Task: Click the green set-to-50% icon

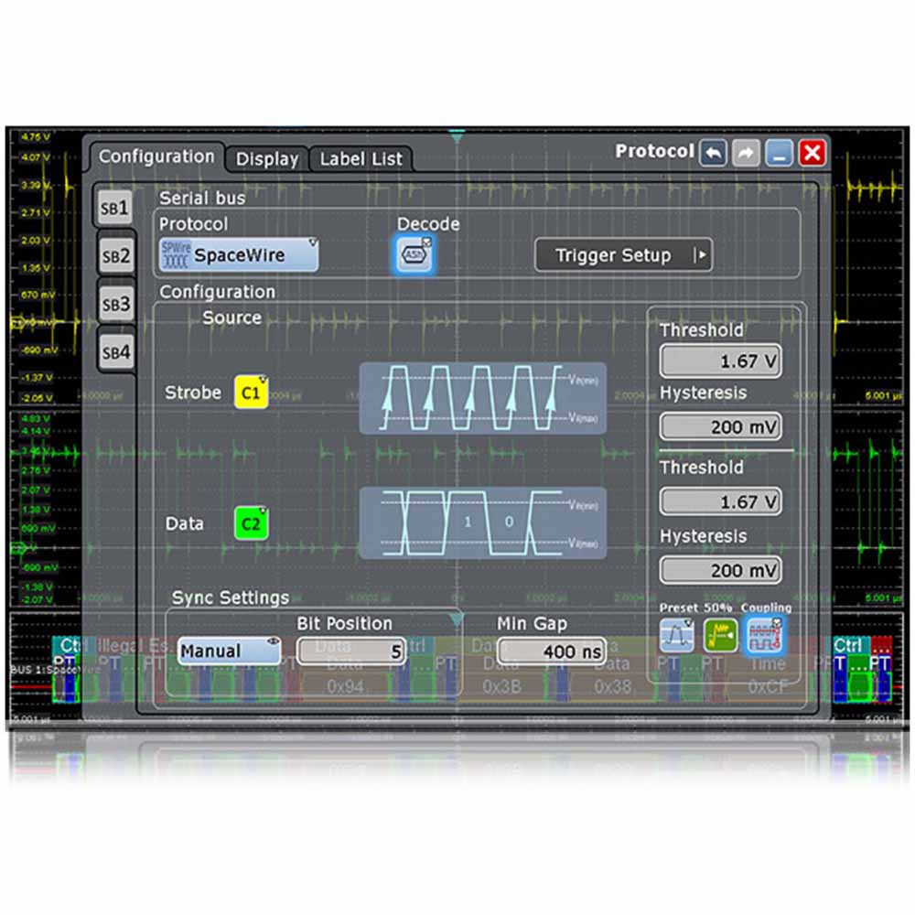Action: [x=720, y=634]
